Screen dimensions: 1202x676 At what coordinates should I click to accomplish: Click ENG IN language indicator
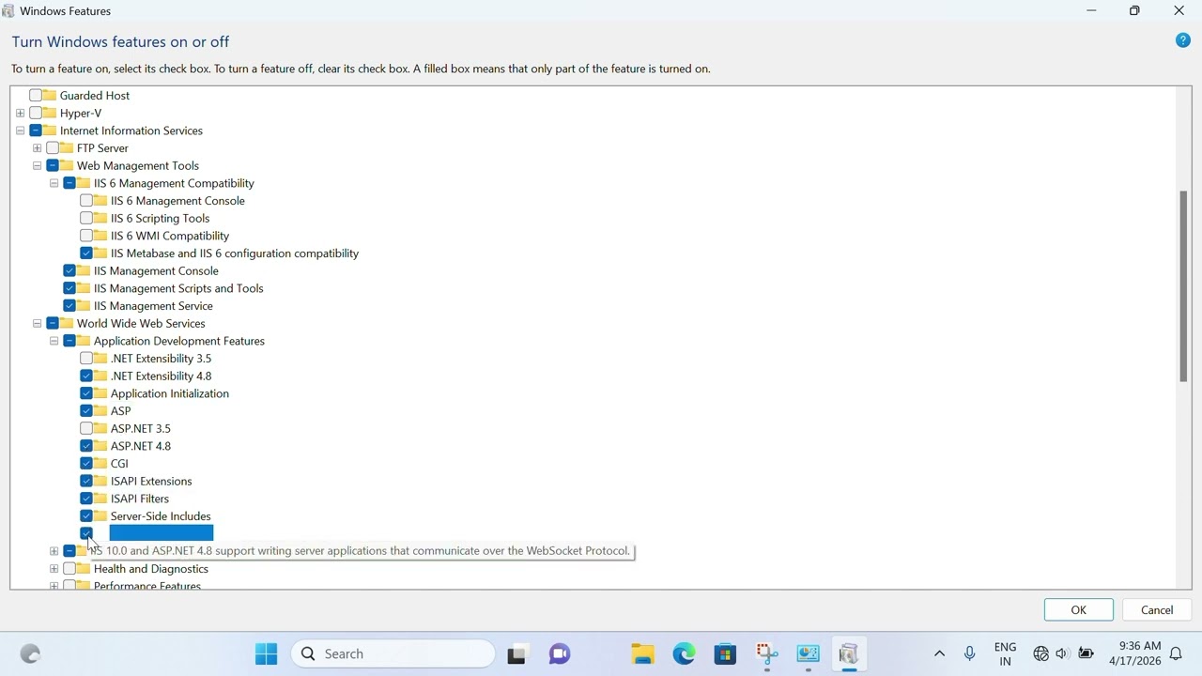coord(1005,654)
